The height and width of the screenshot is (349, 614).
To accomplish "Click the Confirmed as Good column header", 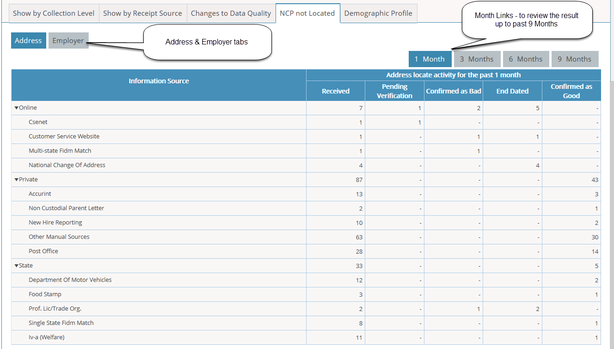I will [571, 91].
